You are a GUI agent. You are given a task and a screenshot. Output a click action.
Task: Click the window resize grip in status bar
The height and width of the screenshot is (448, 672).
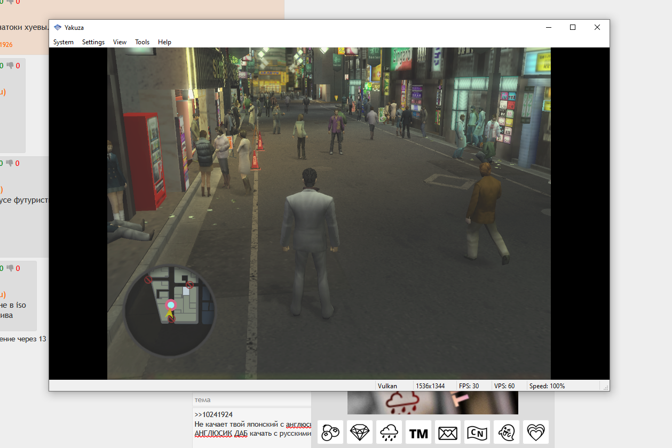(x=605, y=387)
